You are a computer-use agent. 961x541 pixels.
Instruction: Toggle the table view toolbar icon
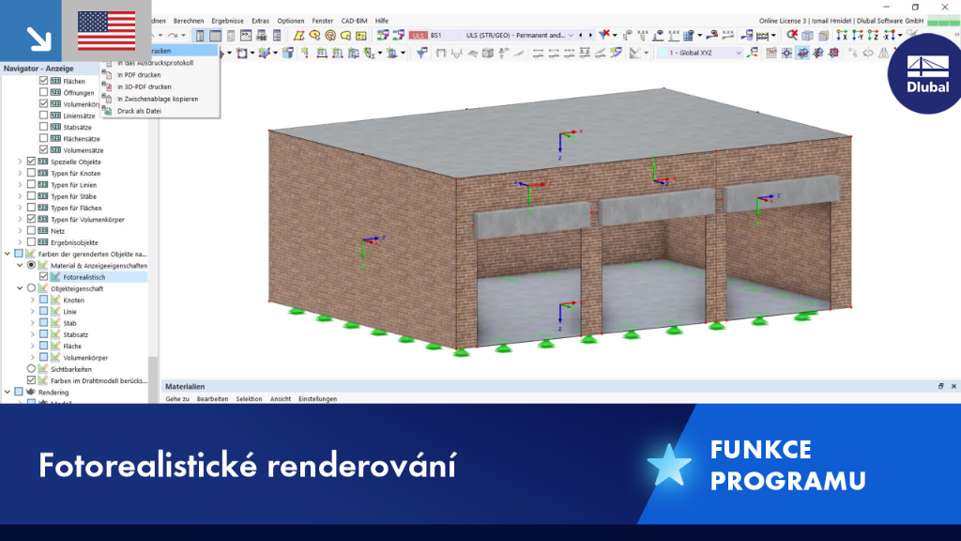point(215,36)
